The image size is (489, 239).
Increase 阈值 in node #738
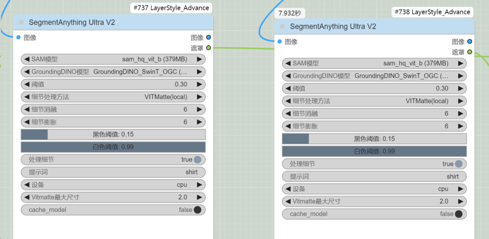coord(460,88)
